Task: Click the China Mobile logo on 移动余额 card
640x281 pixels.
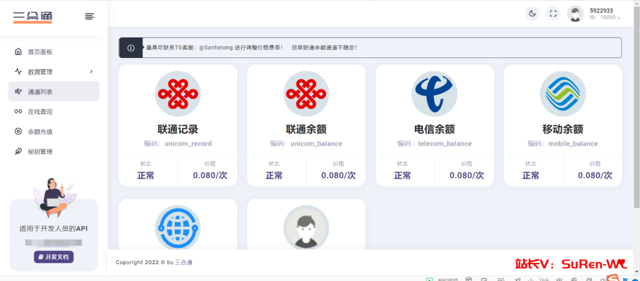Action: pyautogui.click(x=563, y=94)
